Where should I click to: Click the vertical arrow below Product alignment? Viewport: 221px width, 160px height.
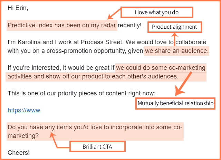point(174,39)
